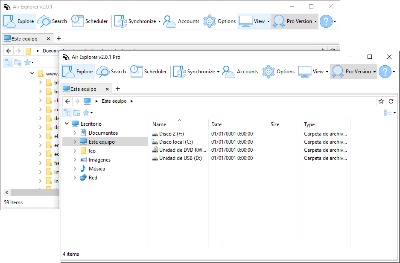This screenshot has height=263, width=400.
Task: Open Search in the back Air Explorer window
Action: 53,21
